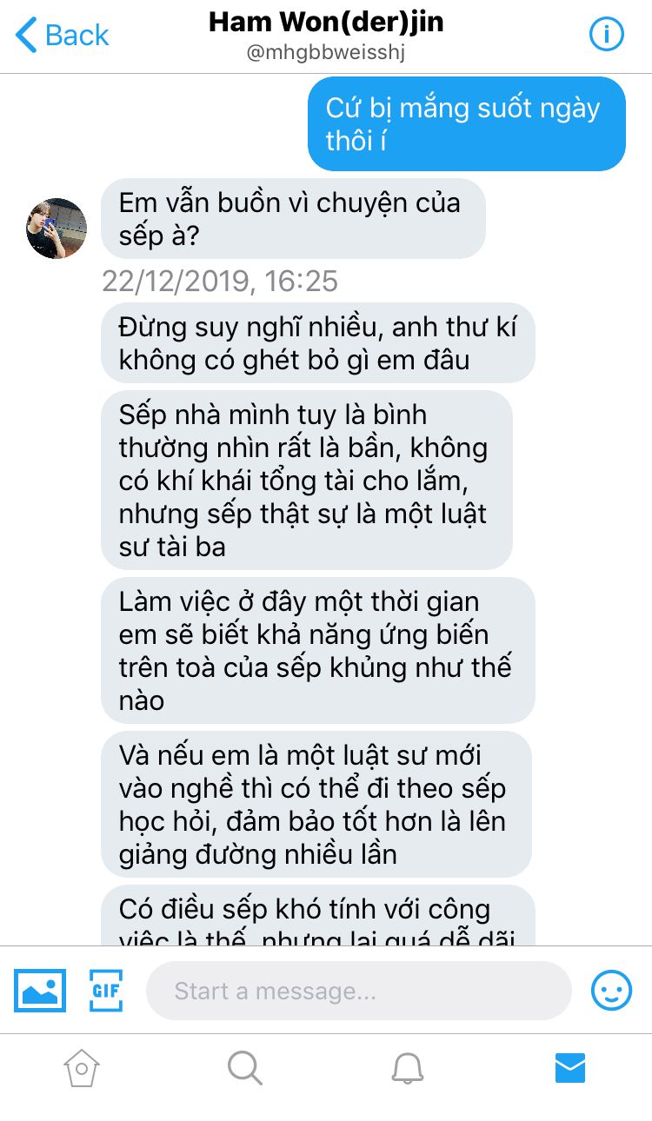Open the Notifications bell tab

407,1068
